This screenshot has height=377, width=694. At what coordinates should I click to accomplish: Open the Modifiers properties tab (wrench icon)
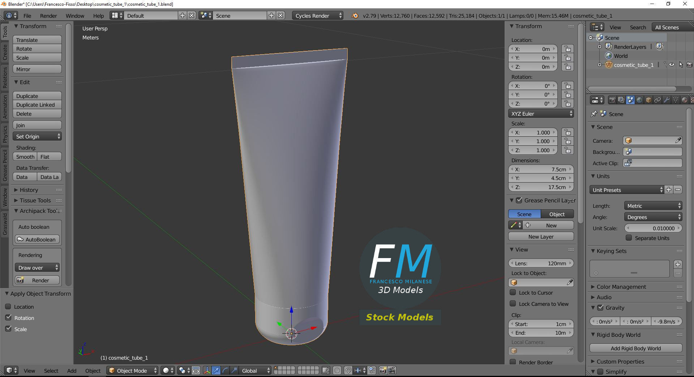(667, 100)
